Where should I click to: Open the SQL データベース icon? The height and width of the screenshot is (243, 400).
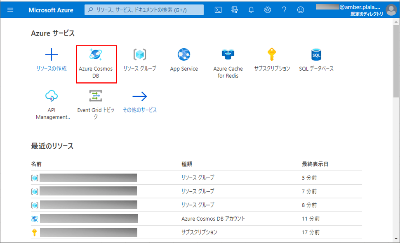[x=316, y=55]
